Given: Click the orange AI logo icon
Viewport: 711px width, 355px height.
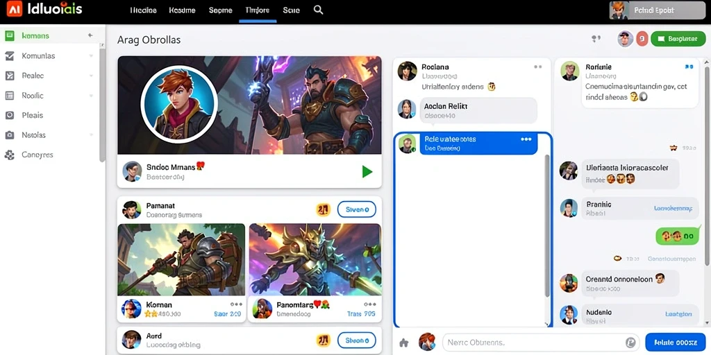Looking at the screenshot, I should (14, 9).
